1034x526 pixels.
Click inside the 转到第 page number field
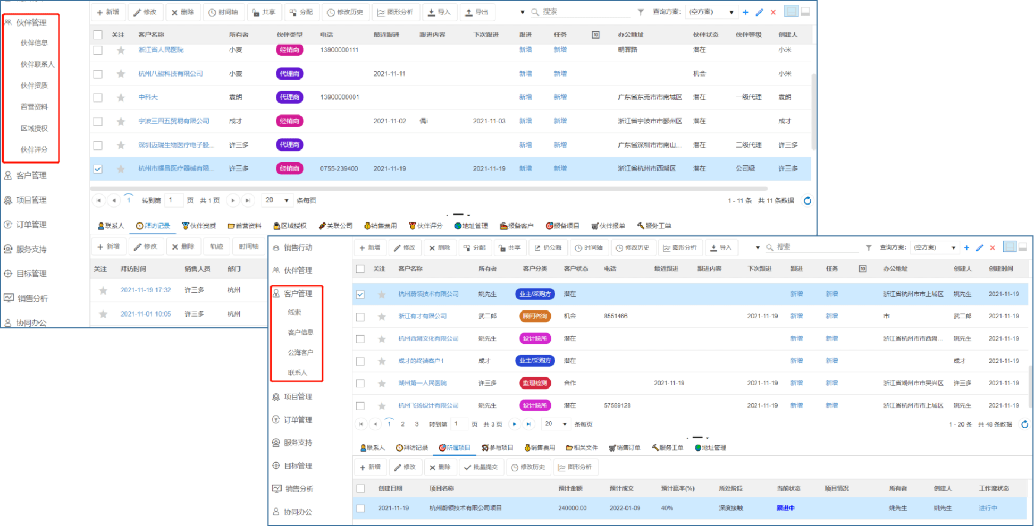(173, 200)
